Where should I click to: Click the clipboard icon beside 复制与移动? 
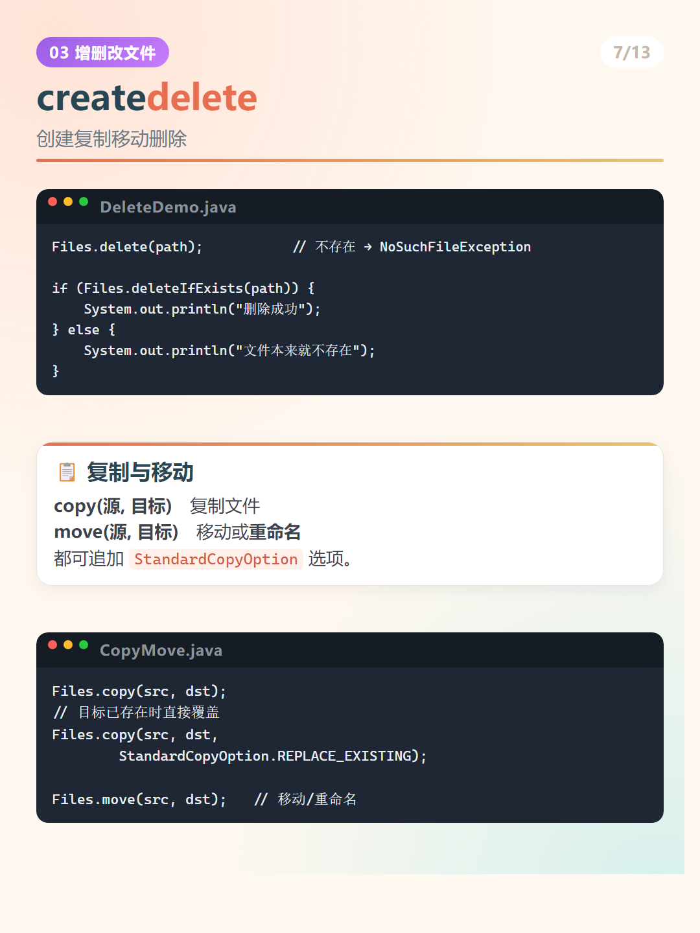67,472
